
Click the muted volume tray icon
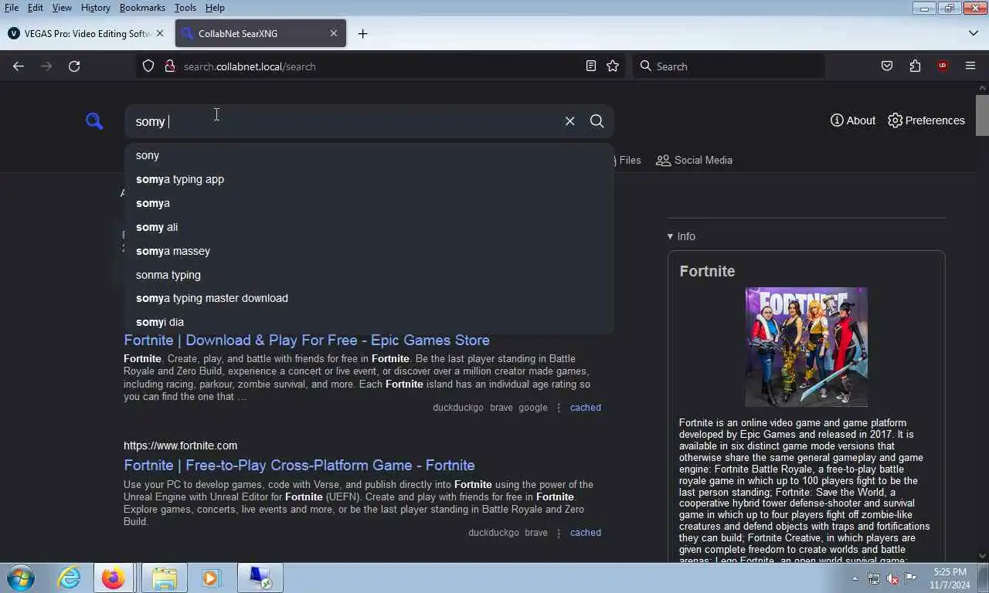coord(892,578)
